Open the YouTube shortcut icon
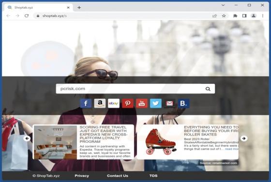This screenshot has height=182, width=271. point(142,104)
